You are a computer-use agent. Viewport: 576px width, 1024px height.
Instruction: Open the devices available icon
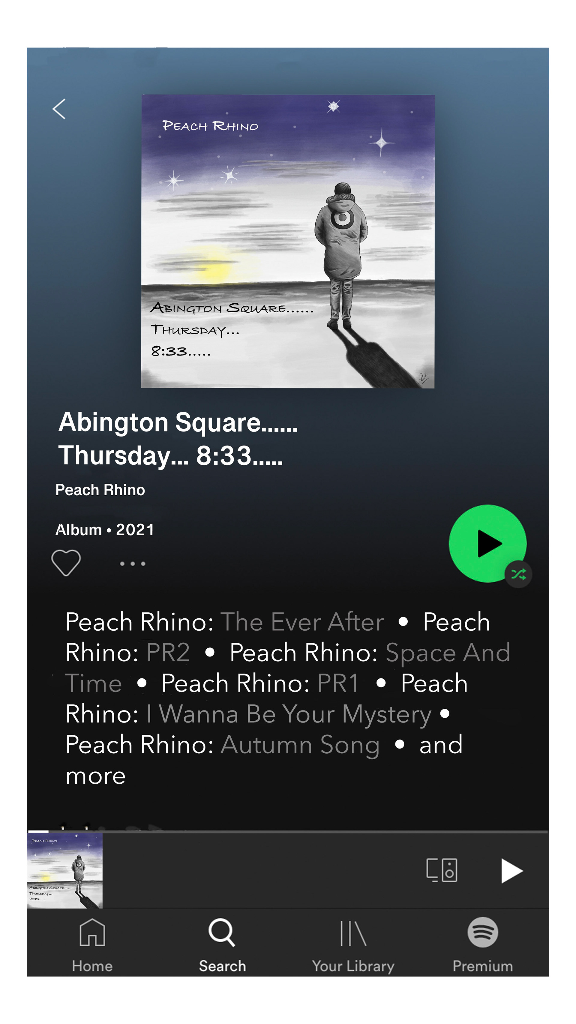(442, 870)
